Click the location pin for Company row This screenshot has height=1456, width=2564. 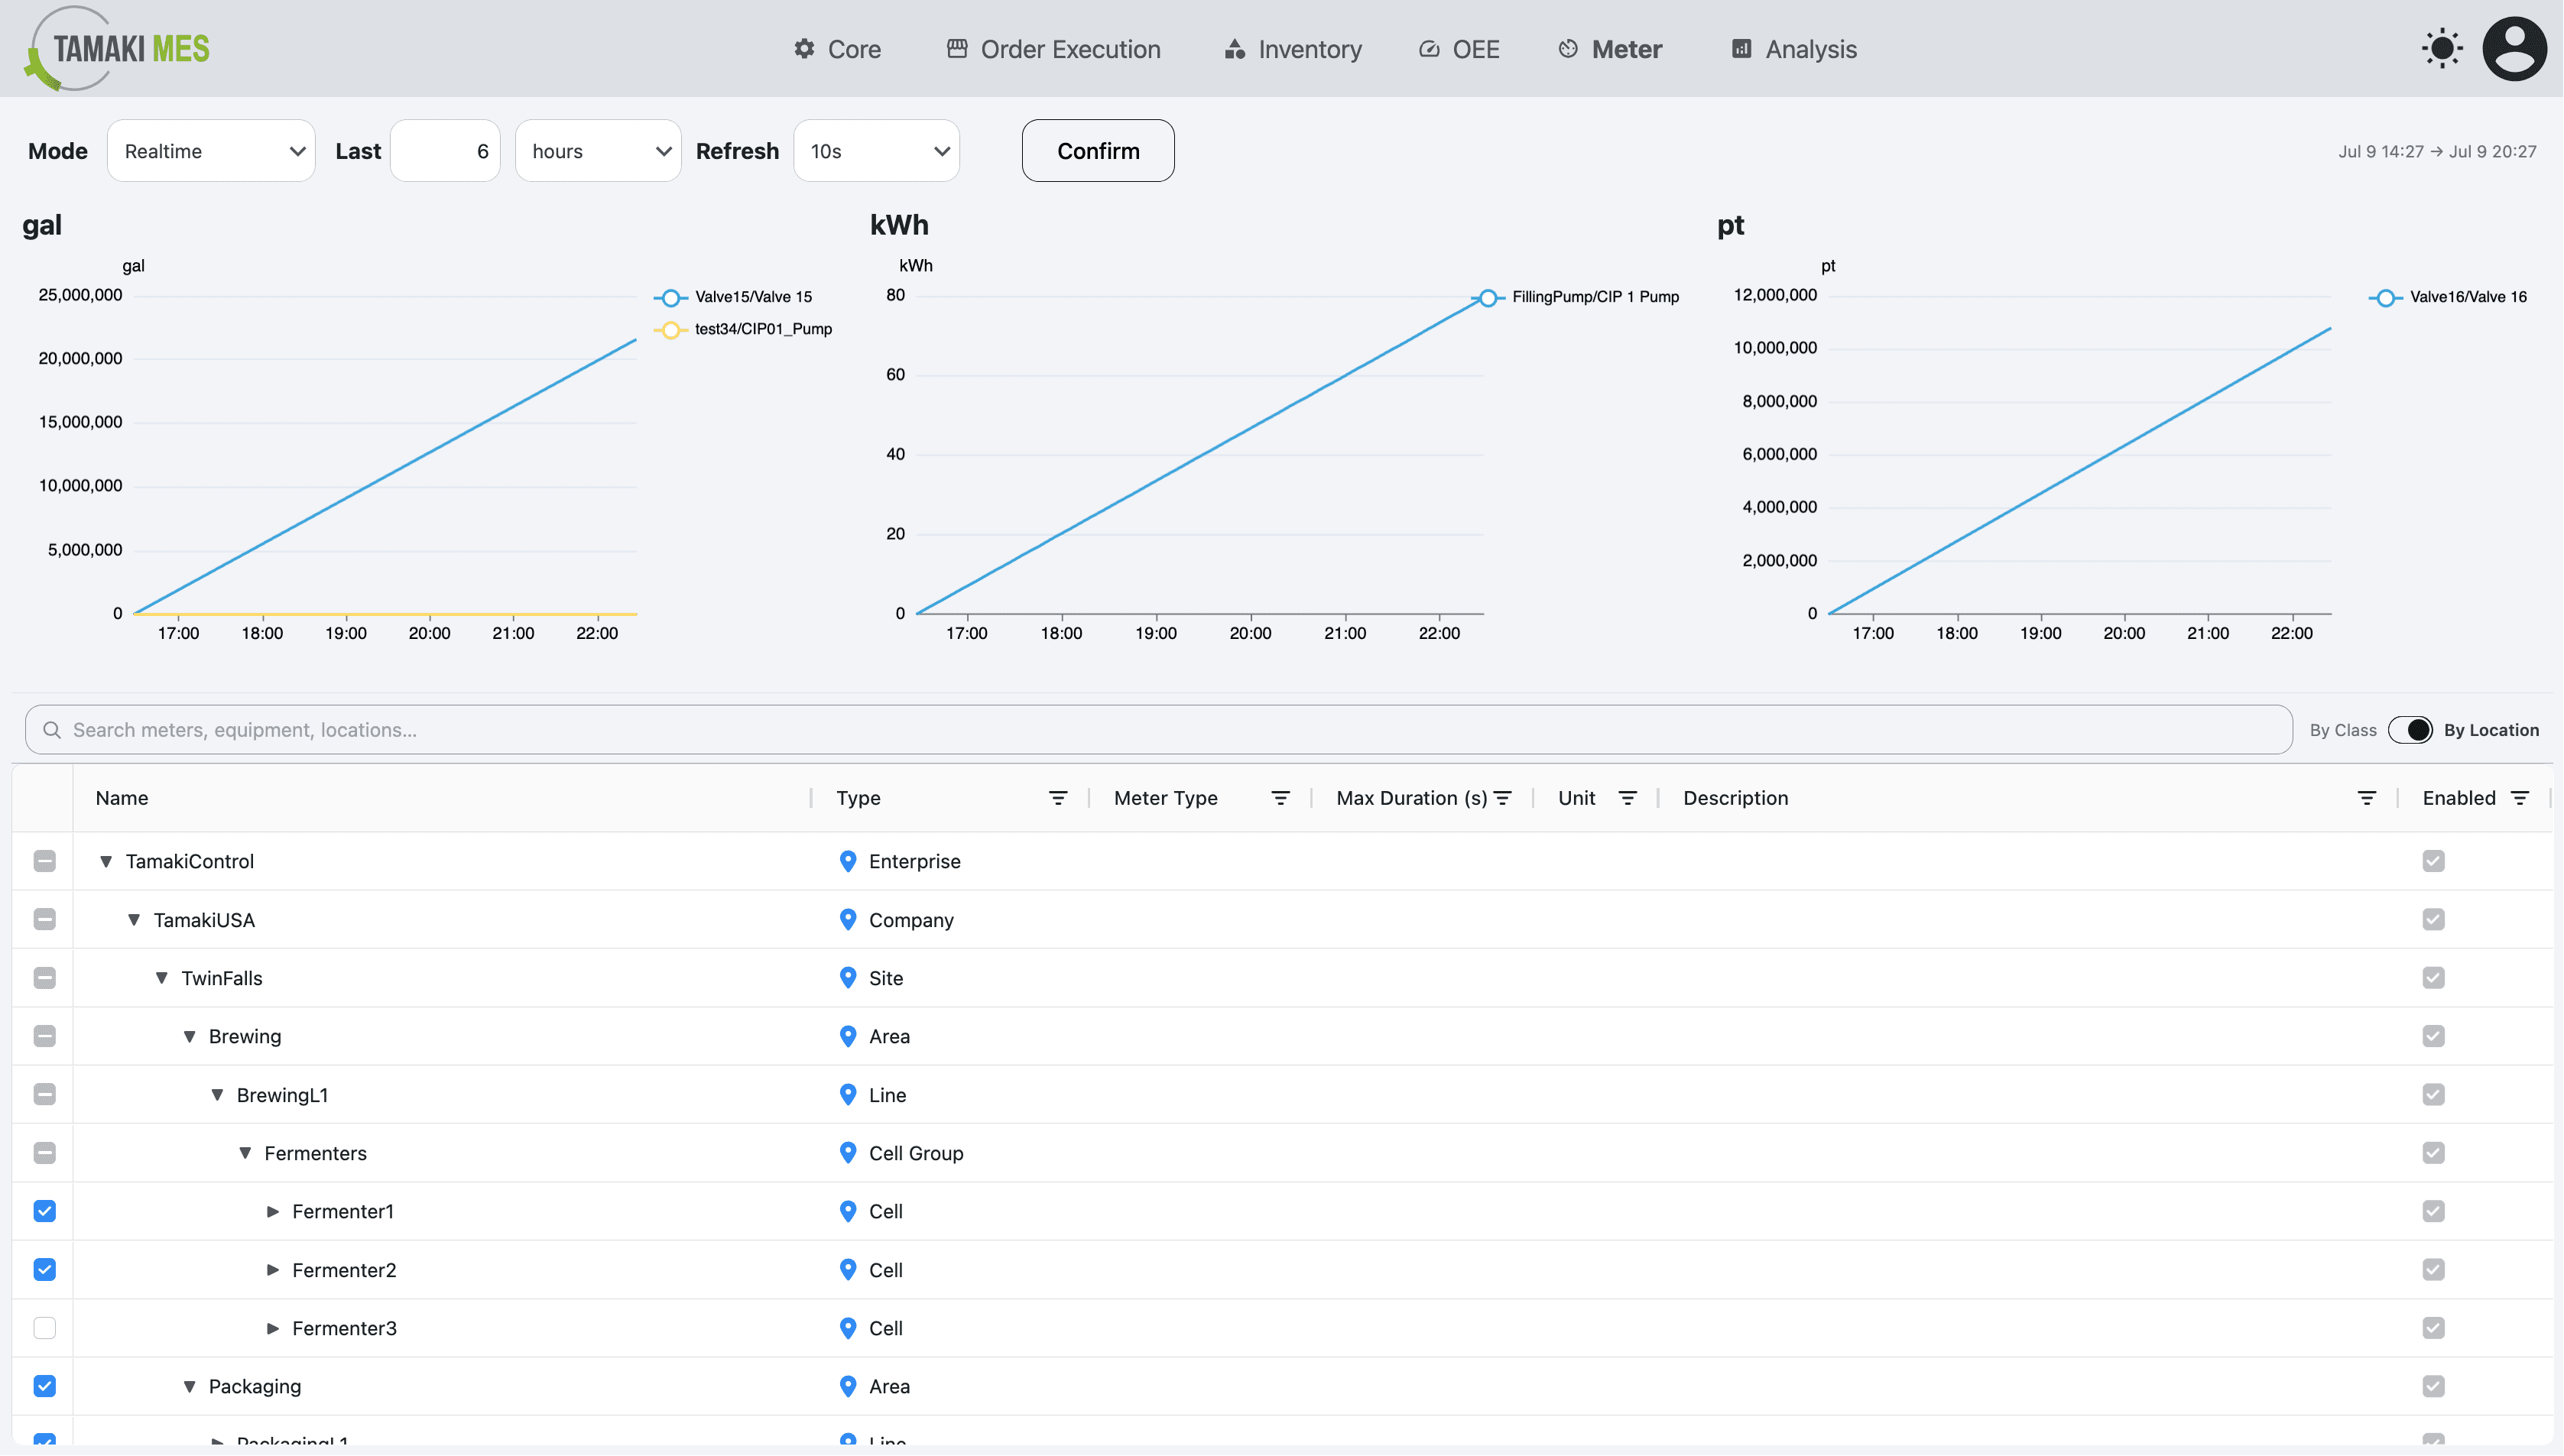[x=848, y=919]
